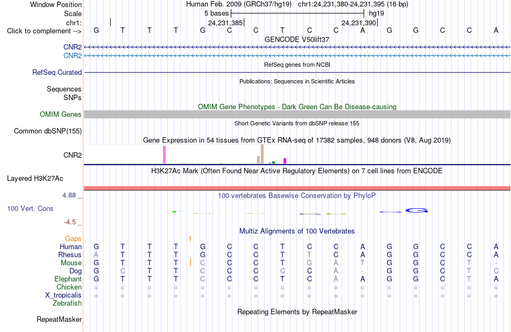Click the Zebrafish species label
The image size is (511, 332).
pos(67,303)
